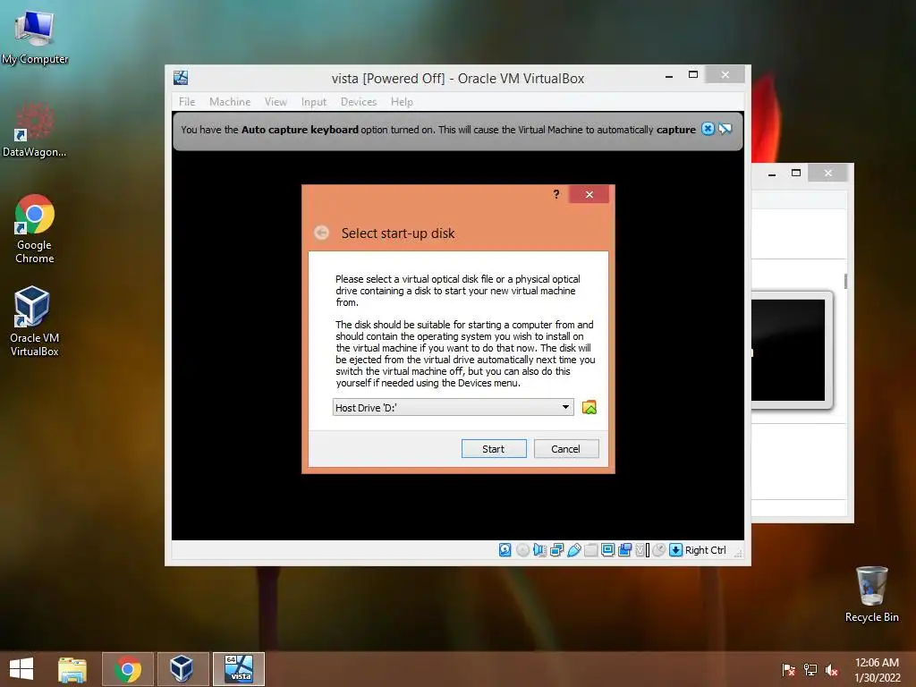Click the network tray icon
The width and height of the screenshot is (916, 687).
(810, 669)
